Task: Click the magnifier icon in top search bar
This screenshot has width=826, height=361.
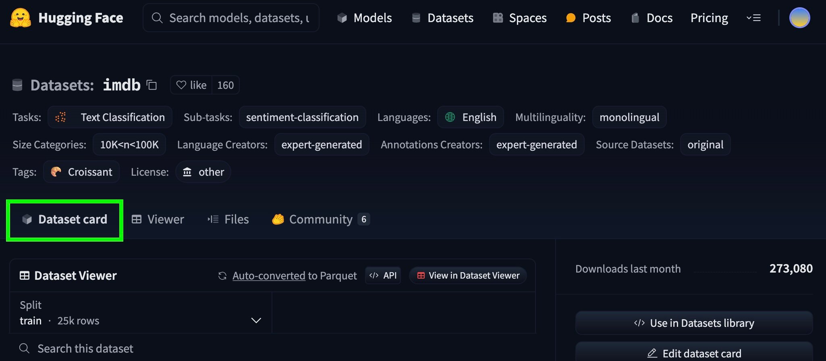Action: (x=157, y=18)
